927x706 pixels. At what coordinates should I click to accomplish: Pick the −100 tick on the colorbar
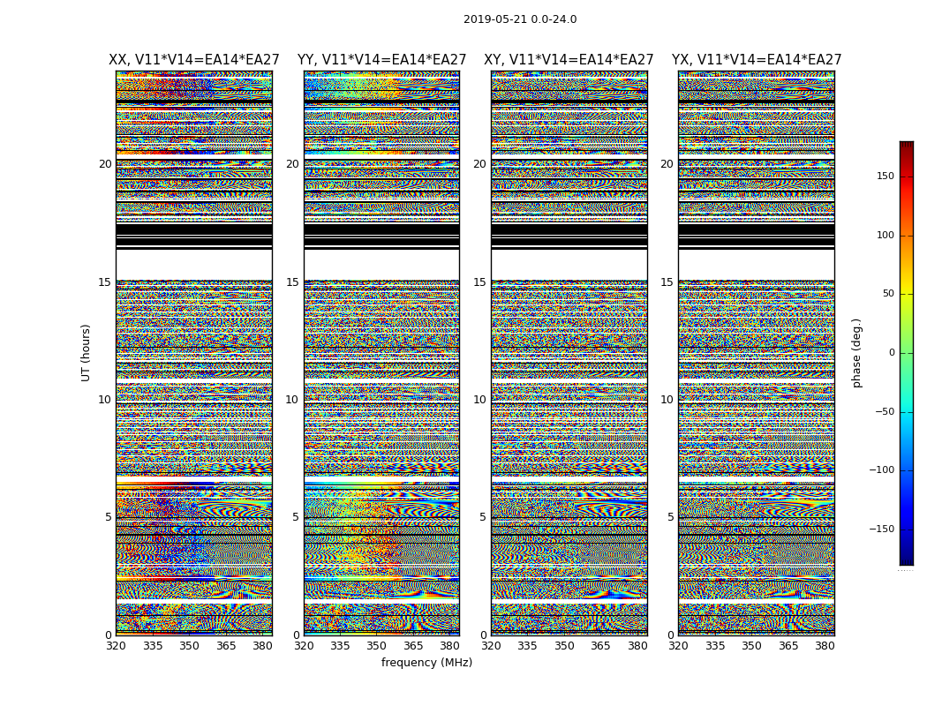coord(882,469)
